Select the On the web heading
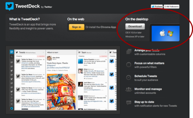The width and height of the screenshot is (193, 118). [75, 19]
